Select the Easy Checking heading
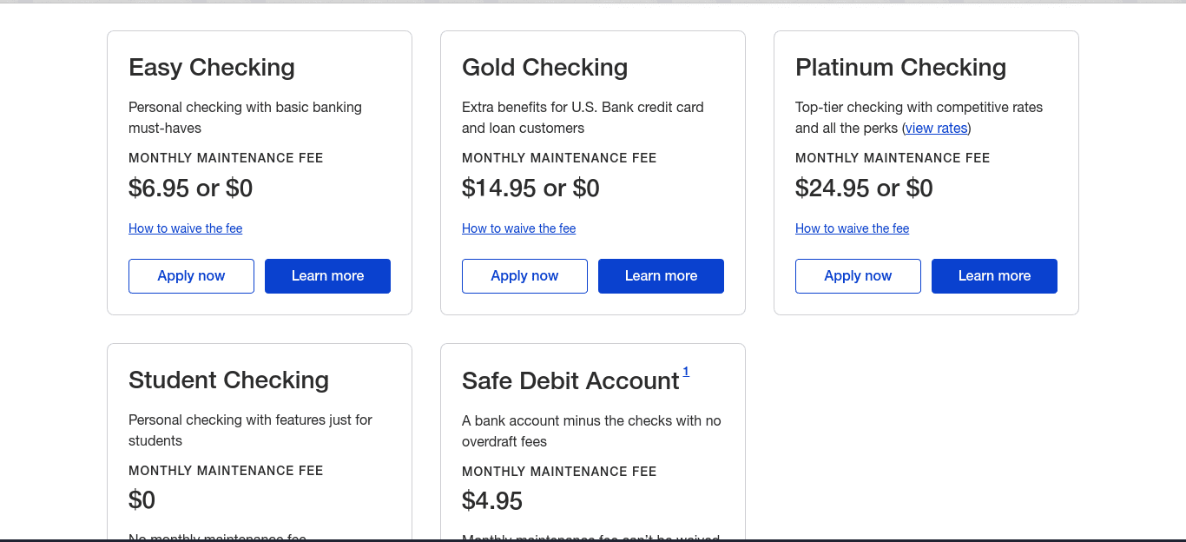The height and width of the screenshot is (542, 1186). pos(211,67)
